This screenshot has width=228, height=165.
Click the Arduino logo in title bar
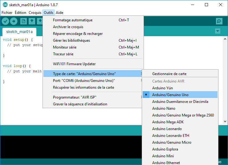tap(5, 5)
